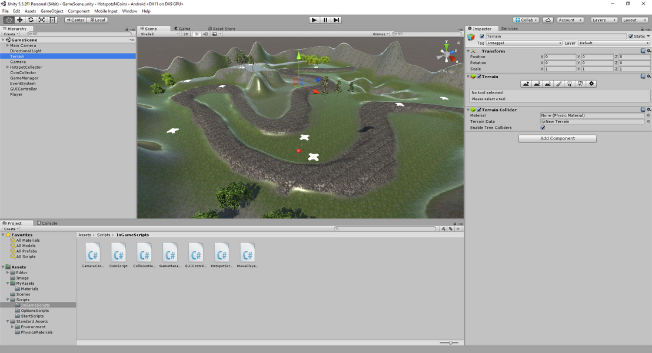Screen dimensions: 652x353
Task: Expand HotspotCollector in Hierarchy
Action: pos(7,67)
